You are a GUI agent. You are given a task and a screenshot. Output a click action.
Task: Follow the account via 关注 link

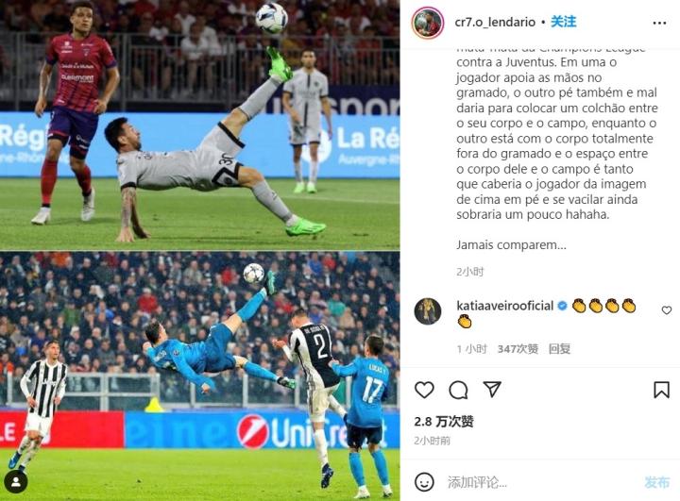point(563,22)
